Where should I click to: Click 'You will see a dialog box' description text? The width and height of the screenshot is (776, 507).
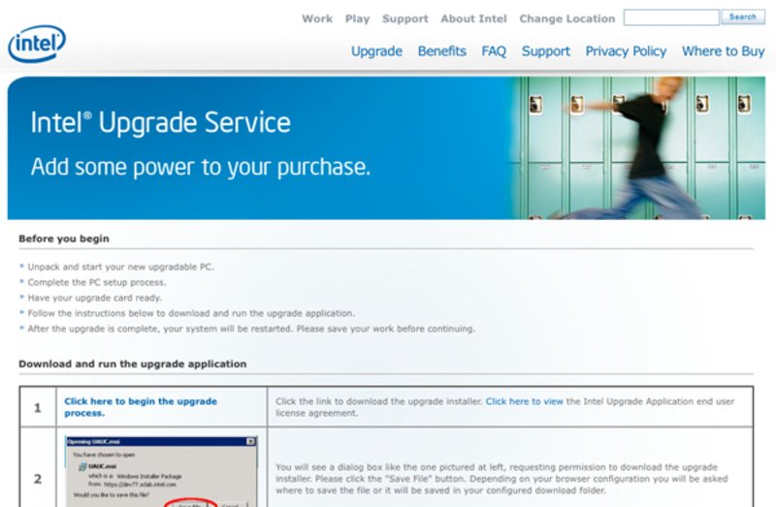(501, 479)
